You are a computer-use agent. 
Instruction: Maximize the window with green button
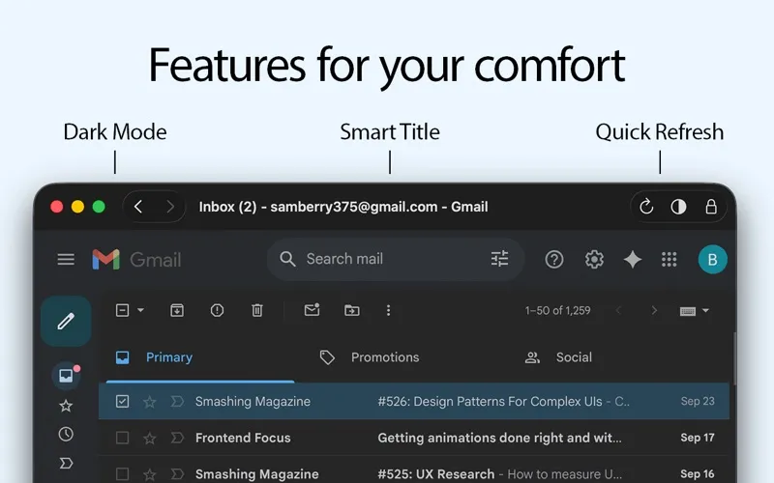99,207
